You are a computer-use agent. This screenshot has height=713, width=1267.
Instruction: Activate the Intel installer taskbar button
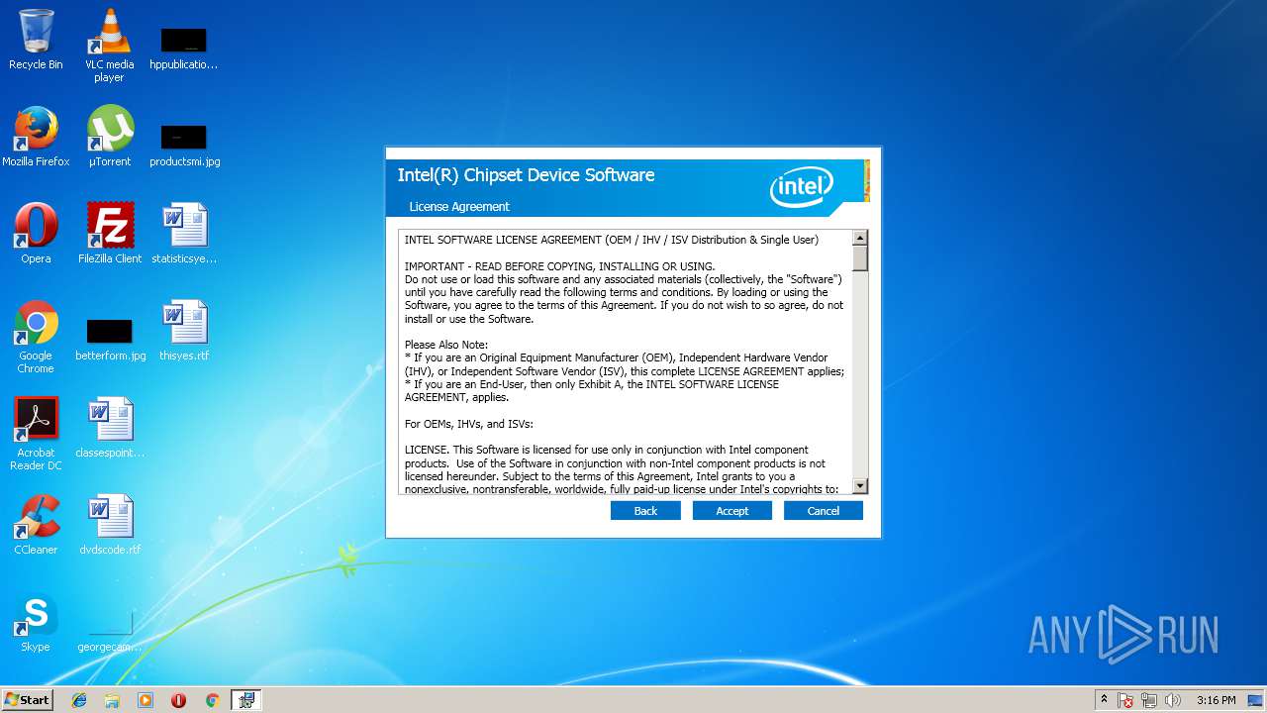click(246, 700)
